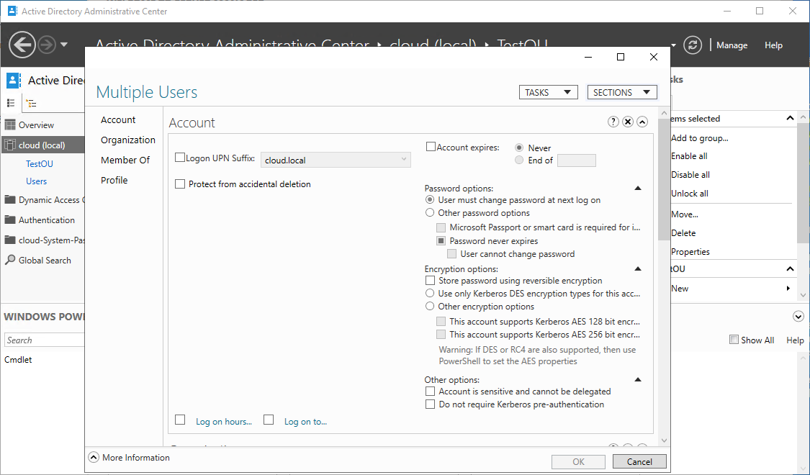Tick the checkbox beside Log on to
The image size is (810, 475).
pos(268,420)
